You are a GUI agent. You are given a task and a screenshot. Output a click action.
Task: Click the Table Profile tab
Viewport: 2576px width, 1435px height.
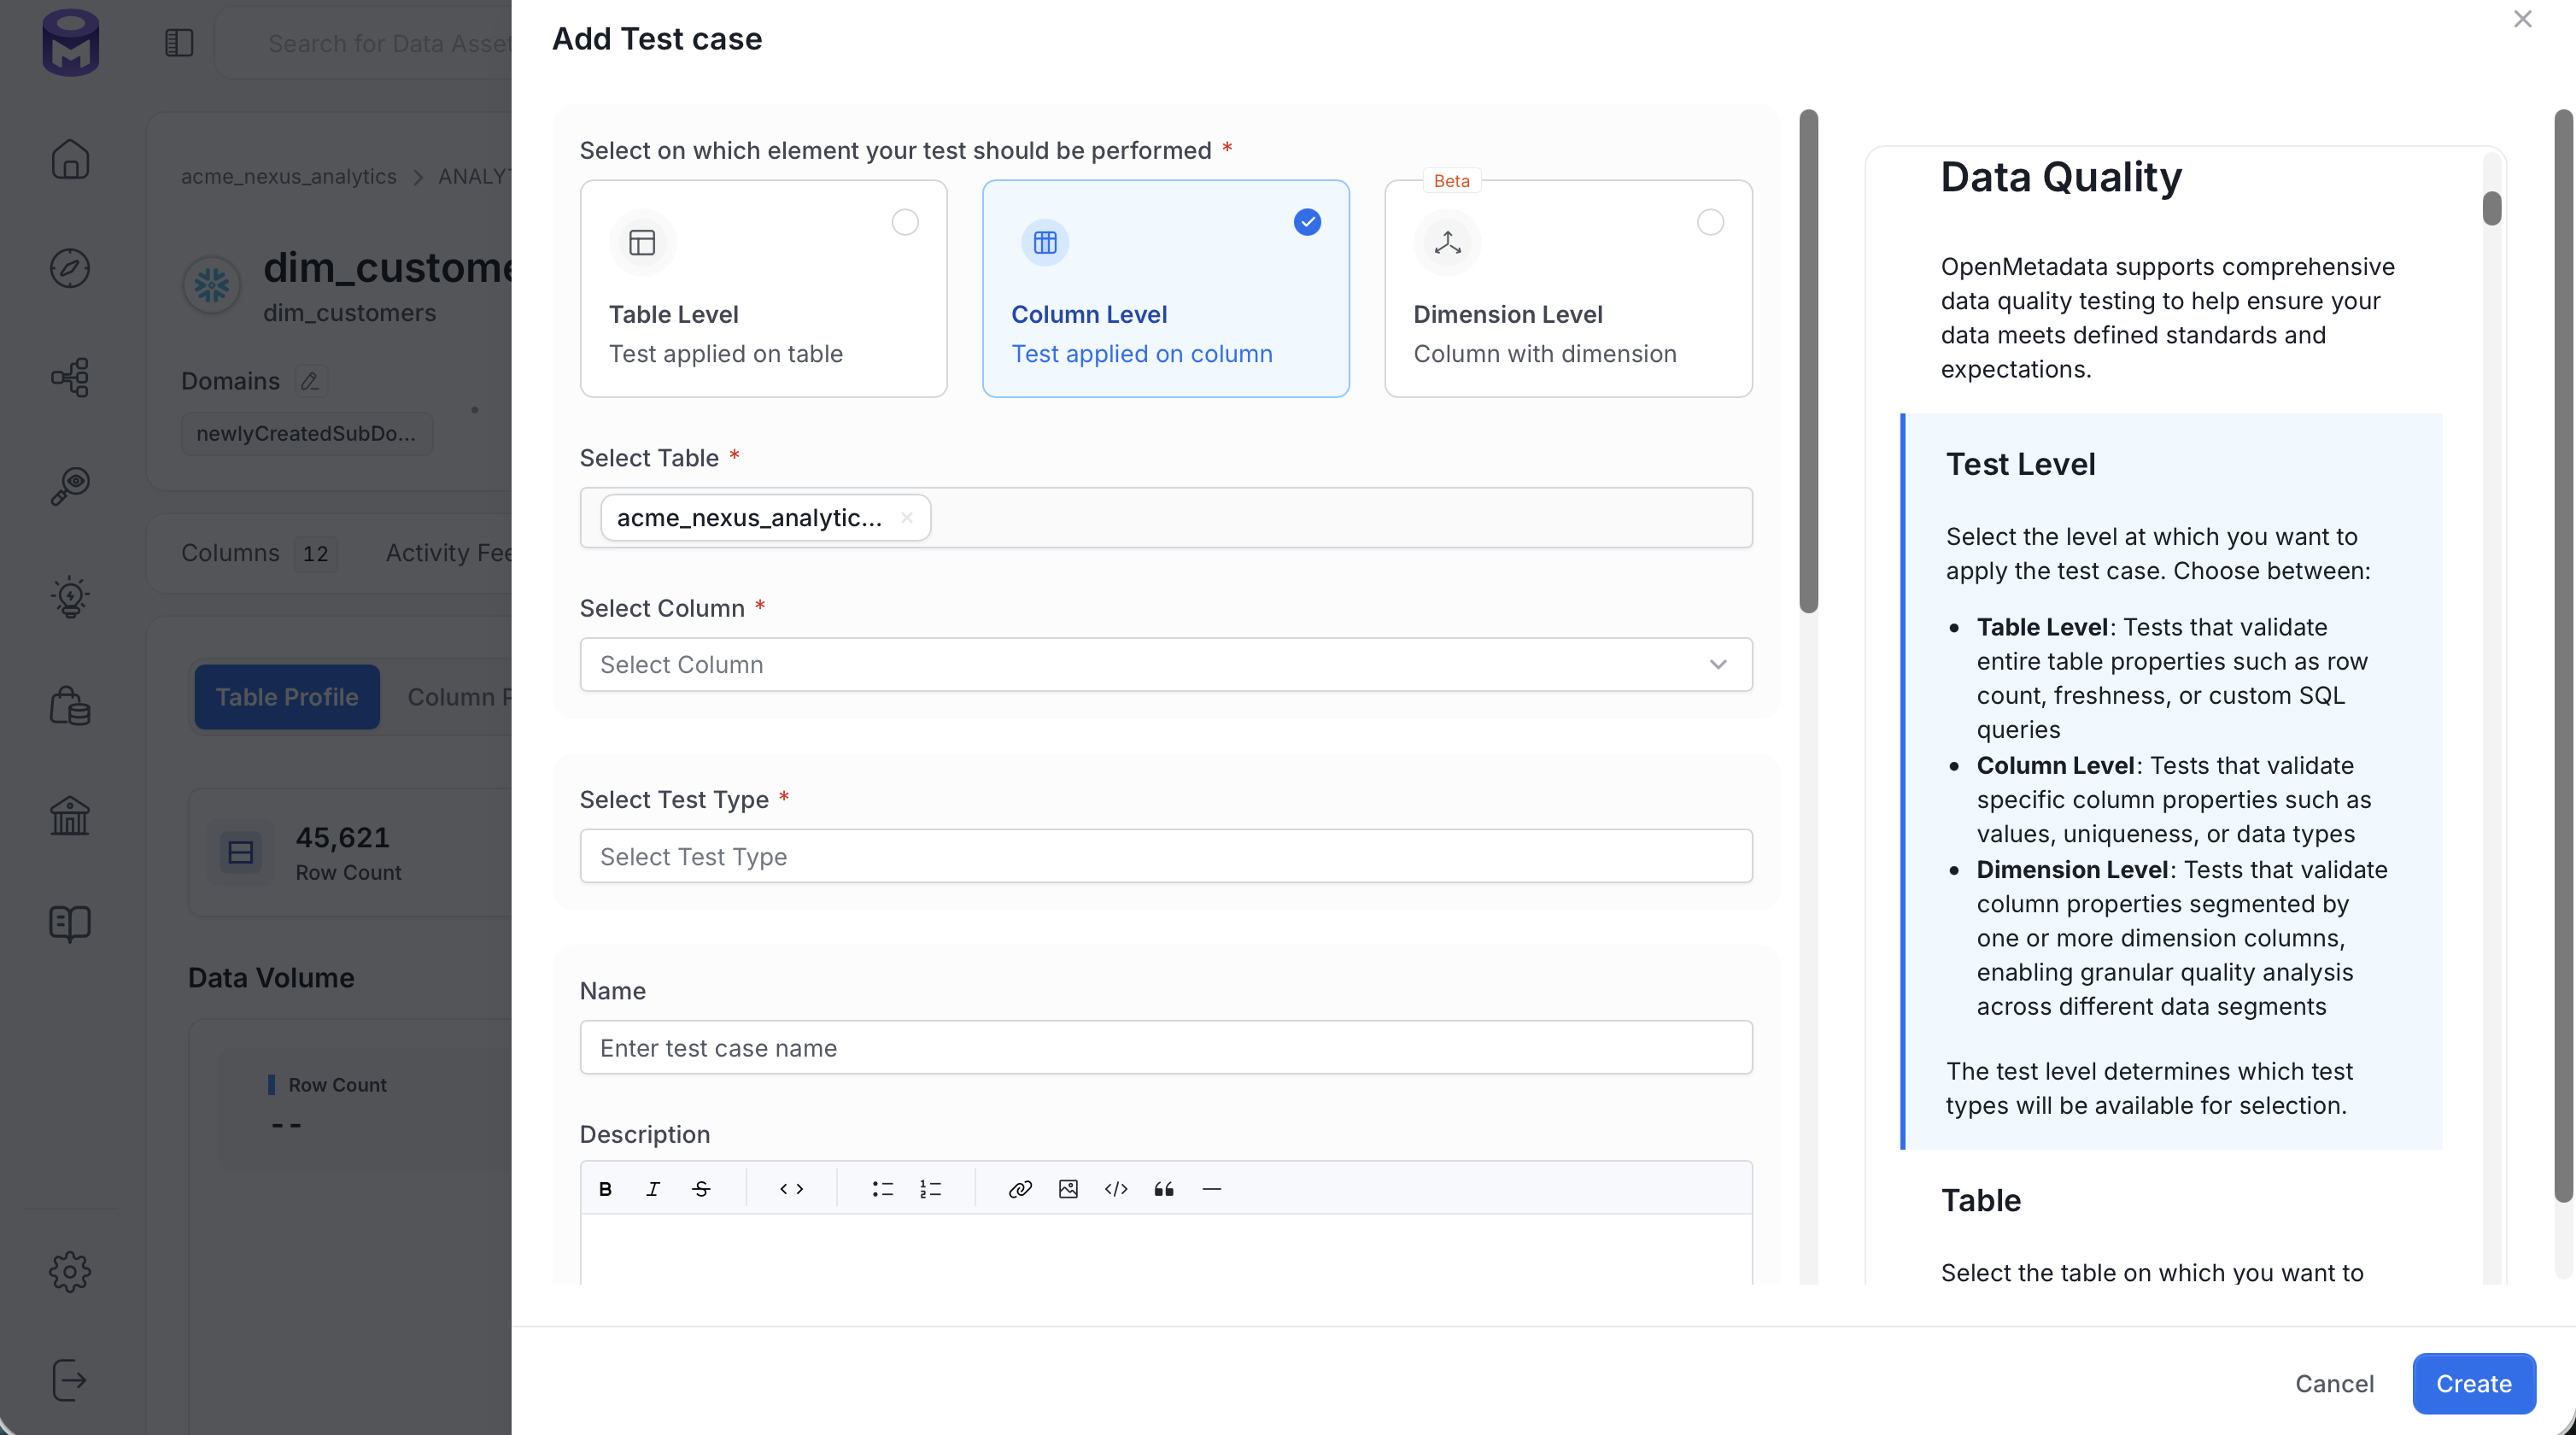pyautogui.click(x=287, y=697)
